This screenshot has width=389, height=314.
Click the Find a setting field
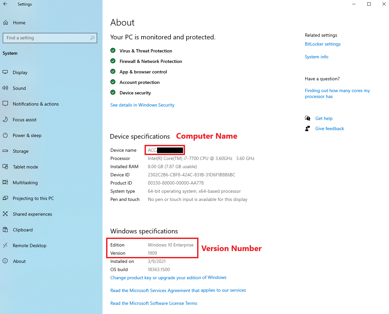pyautogui.click(x=50, y=38)
